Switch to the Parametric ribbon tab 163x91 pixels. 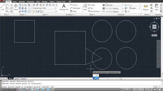point(31,2)
